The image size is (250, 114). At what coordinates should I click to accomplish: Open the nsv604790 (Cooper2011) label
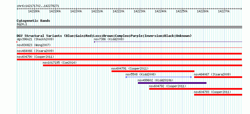click(x=35, y=57)
